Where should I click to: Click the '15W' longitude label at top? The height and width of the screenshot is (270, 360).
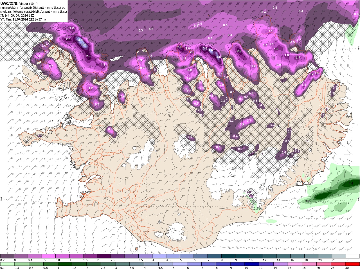point(298,1)
